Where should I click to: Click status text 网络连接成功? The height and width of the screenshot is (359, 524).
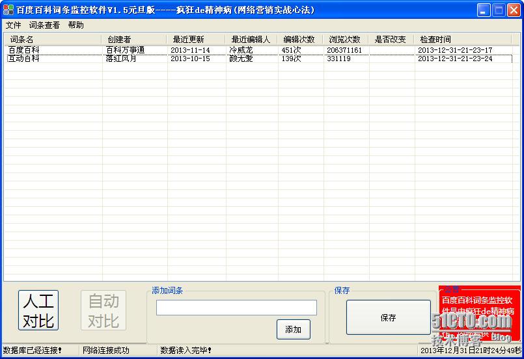(x=105, y=351)
